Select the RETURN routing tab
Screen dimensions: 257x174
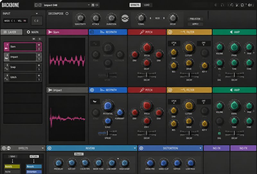[x=34, y=156]
